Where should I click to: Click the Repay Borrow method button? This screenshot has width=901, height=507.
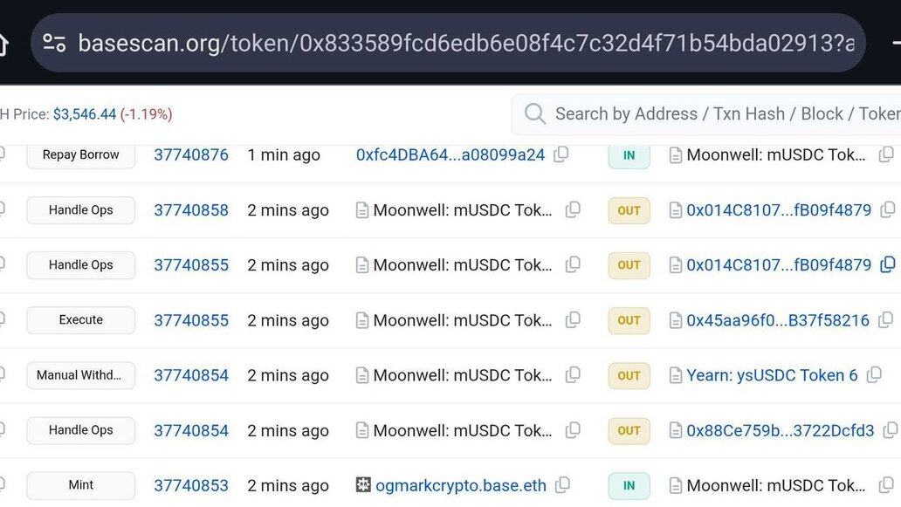coord(80,155)
